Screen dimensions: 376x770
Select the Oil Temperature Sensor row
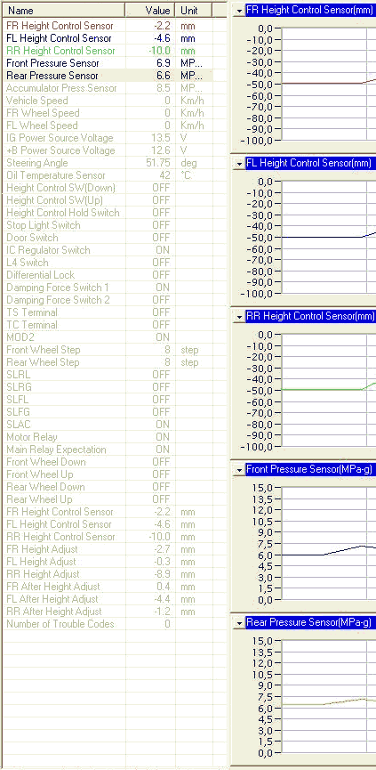tap(114, 175)
